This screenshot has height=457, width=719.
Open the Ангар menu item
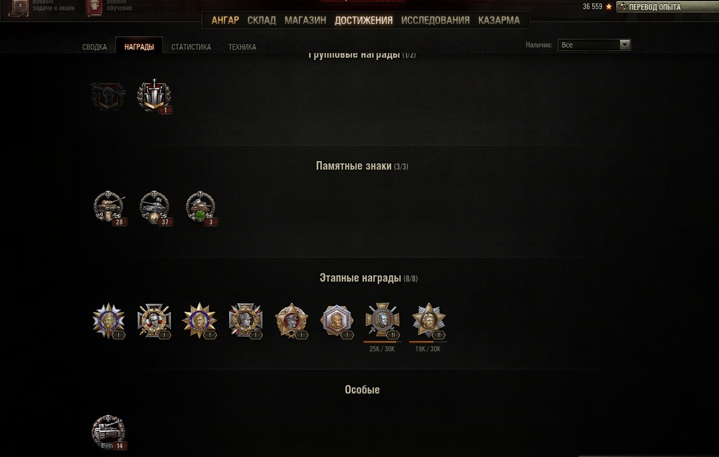(225, 20)
